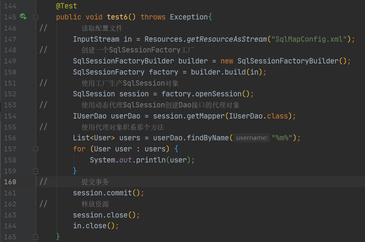This screenshot has height=242, width=365.
Task: Collapse the for loop at line 157
Action: click(x=36, y=149)
